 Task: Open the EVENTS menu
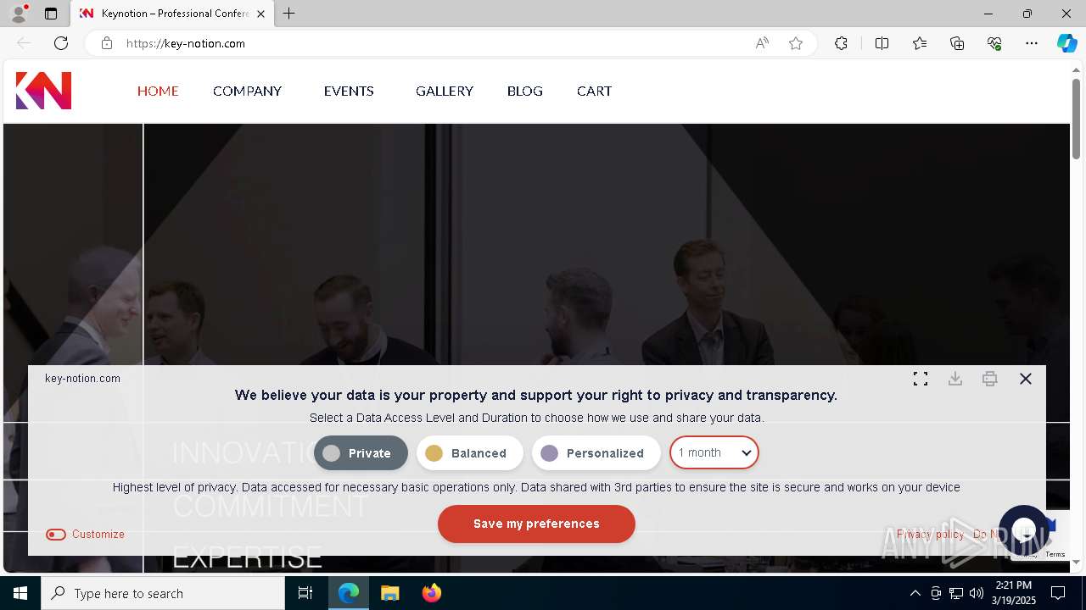349,91
